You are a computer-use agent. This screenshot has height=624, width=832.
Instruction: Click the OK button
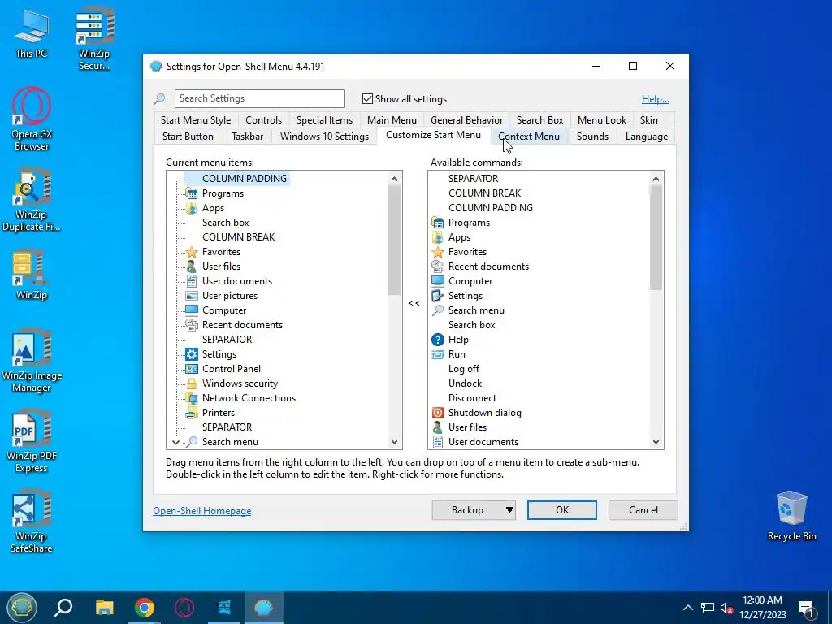coord(562,510)
